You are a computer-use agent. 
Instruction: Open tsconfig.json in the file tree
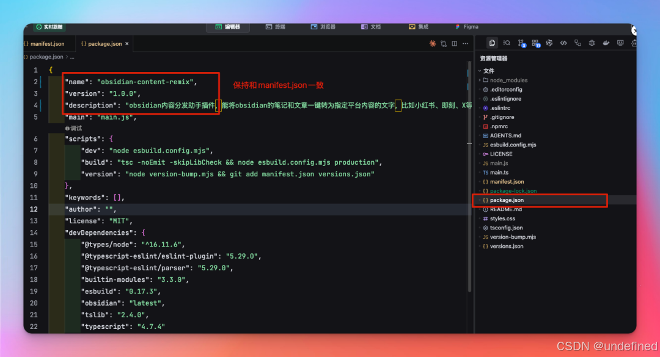pyautogui.click(x=506, y=228)
